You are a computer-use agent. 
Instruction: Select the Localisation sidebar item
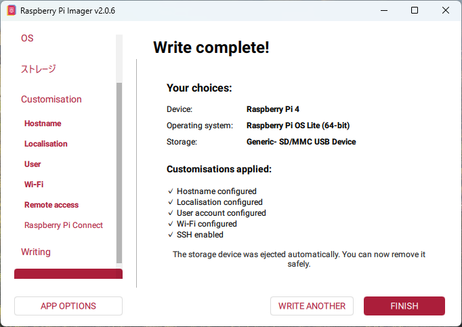(x=46, y=144)
